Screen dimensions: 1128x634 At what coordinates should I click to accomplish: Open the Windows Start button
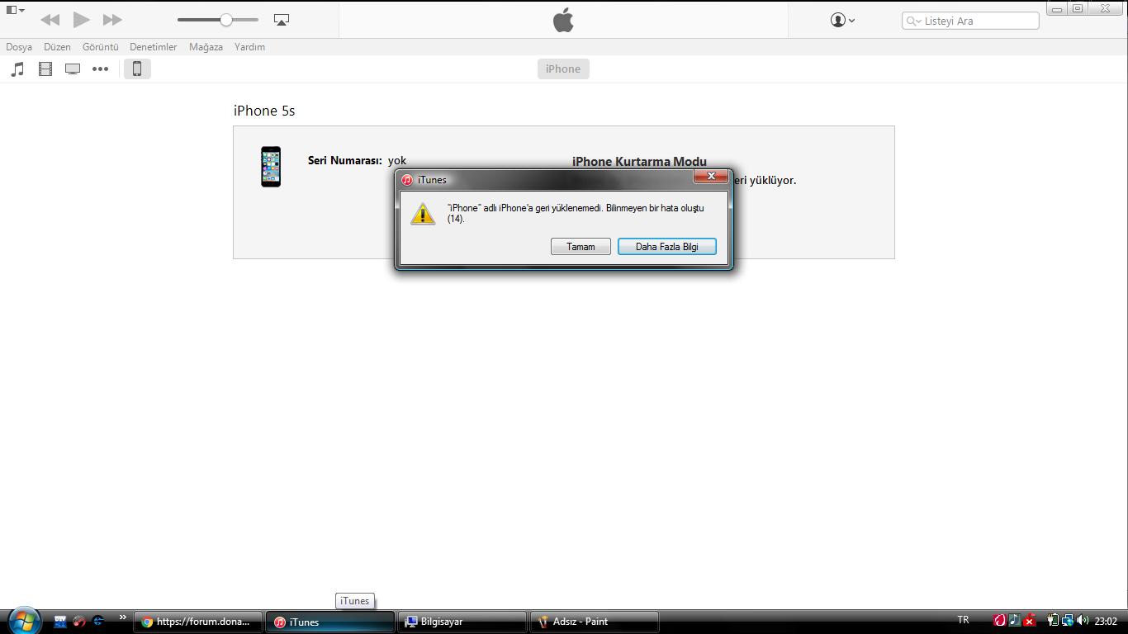[x=23, y=621]
